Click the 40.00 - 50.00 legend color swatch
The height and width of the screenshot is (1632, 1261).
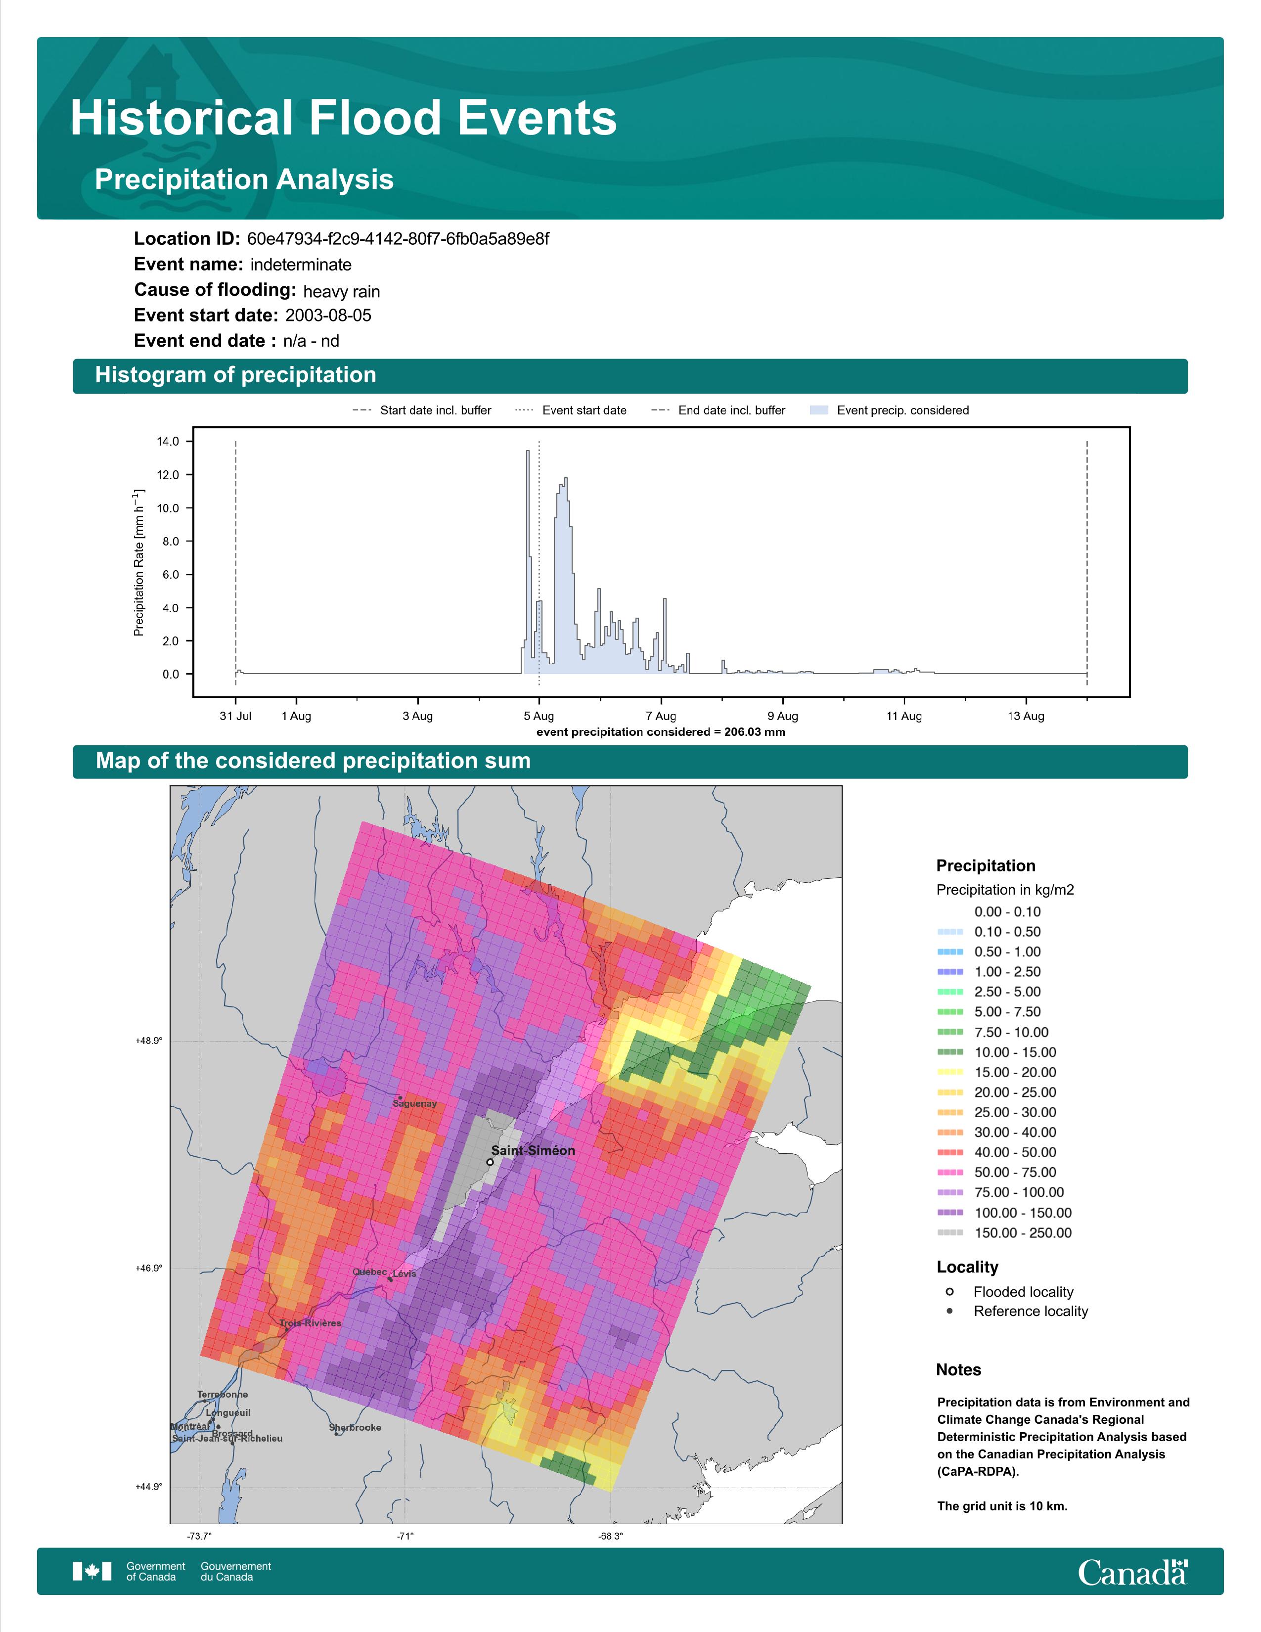click(950, 1152)
